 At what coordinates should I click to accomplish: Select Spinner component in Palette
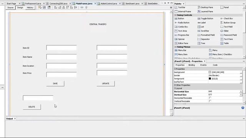click(x=180, y=39)
